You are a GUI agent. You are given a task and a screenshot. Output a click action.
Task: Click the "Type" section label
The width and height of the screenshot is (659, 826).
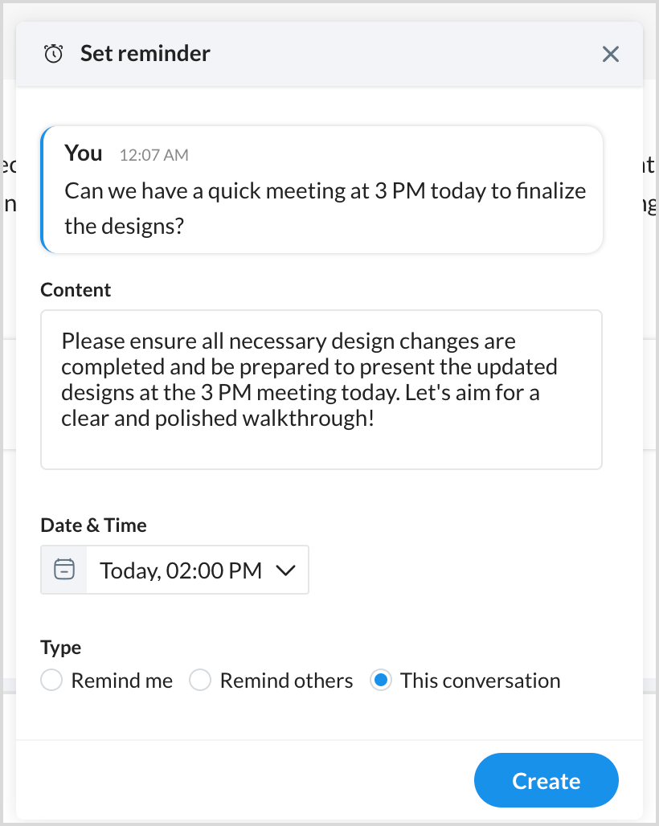pos(61,647)
